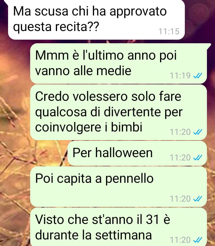Tap the chat wallpaper left of 'Per halloween'
This screenshot has width=215, height=246.
click(34, 154)
